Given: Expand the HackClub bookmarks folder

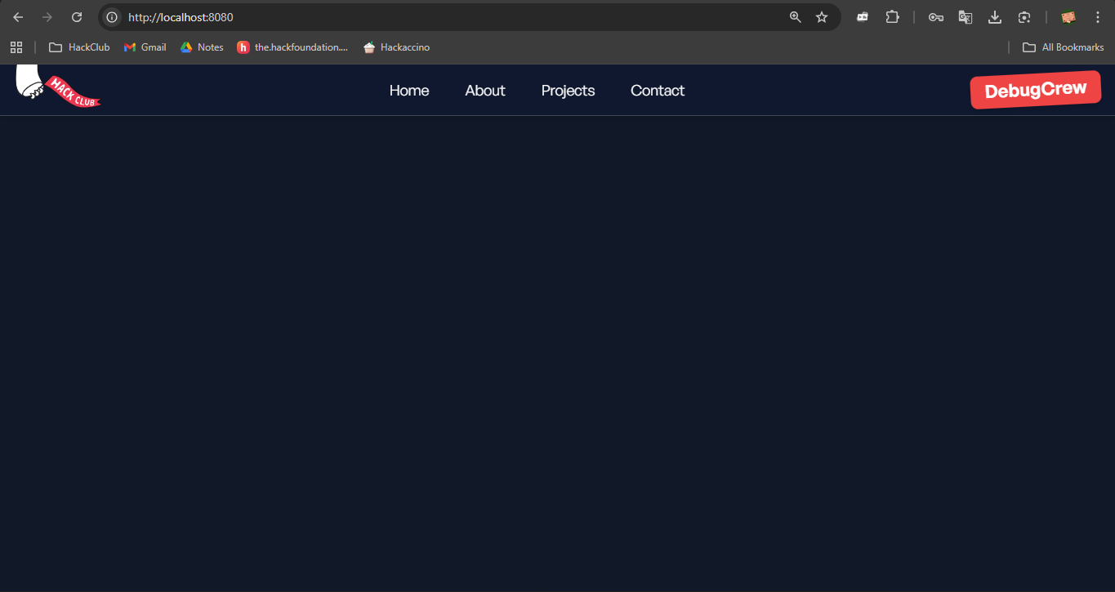Looking at the screenshot, I should click(79, 47).
